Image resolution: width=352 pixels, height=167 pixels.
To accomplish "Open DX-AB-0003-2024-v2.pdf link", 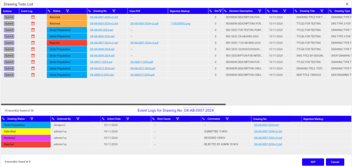I will (144, 23).
